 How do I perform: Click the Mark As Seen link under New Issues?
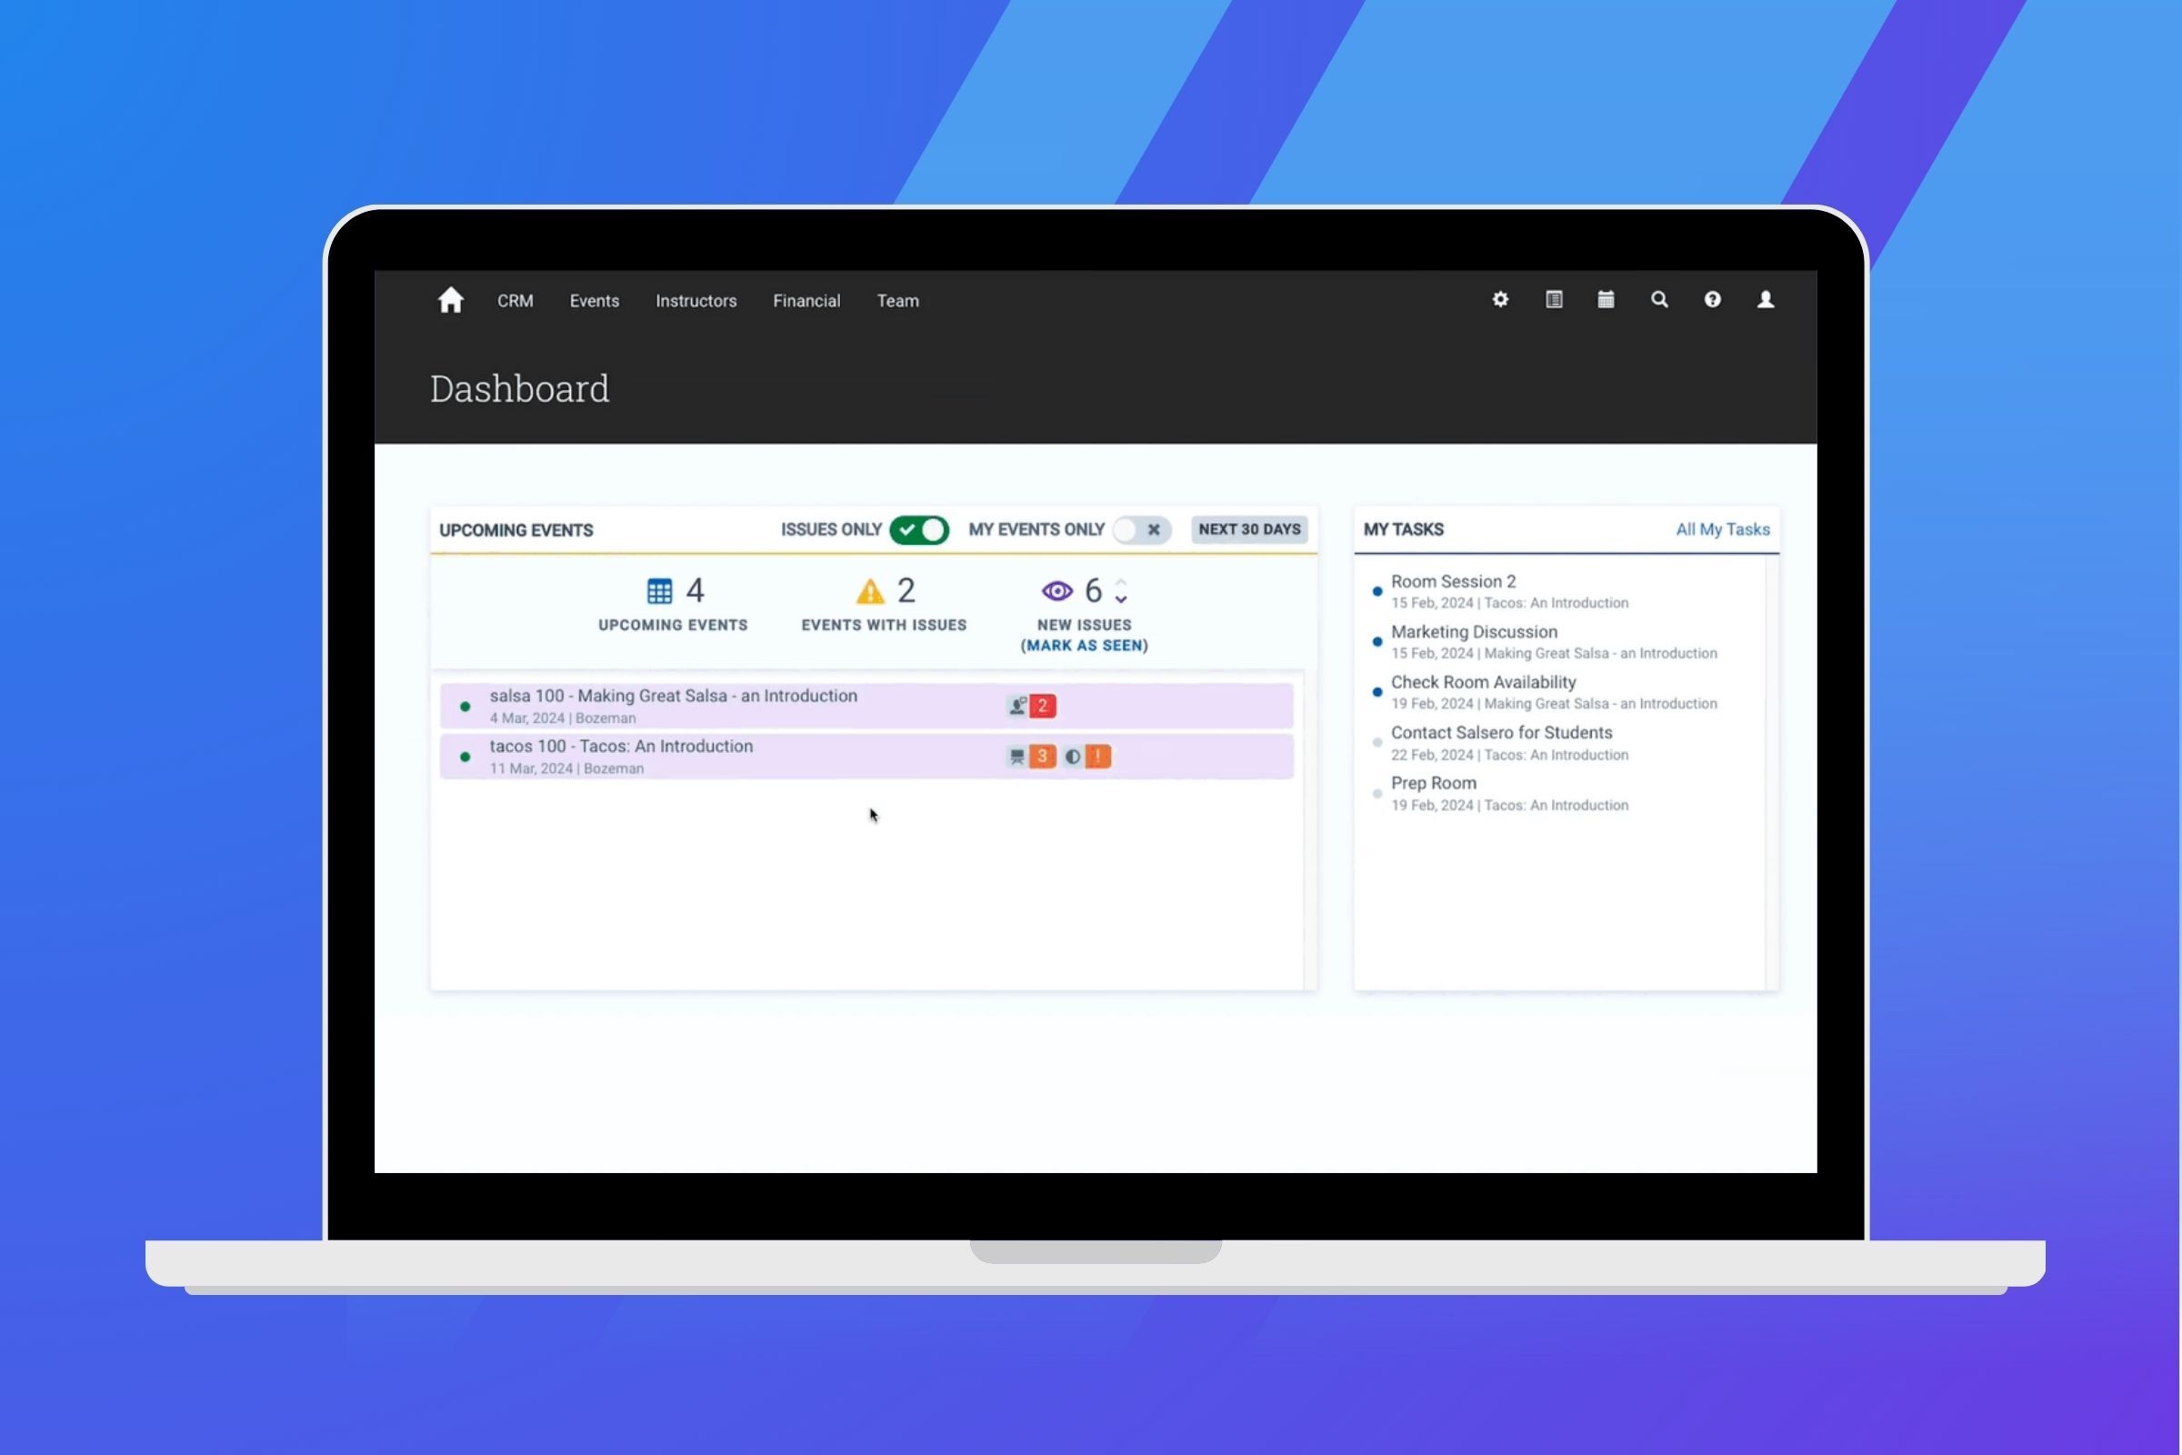pyautogui.click(x=1084, y=645)
